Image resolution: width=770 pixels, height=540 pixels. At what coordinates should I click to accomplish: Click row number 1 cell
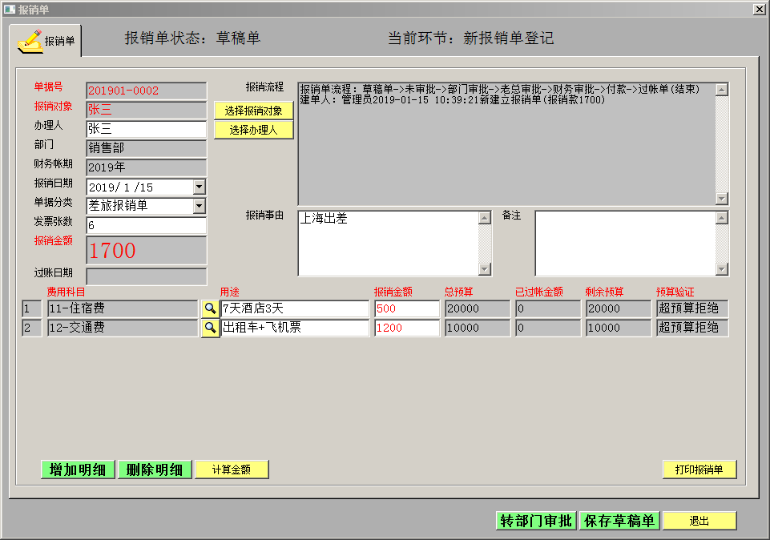(x=32, y=308)
